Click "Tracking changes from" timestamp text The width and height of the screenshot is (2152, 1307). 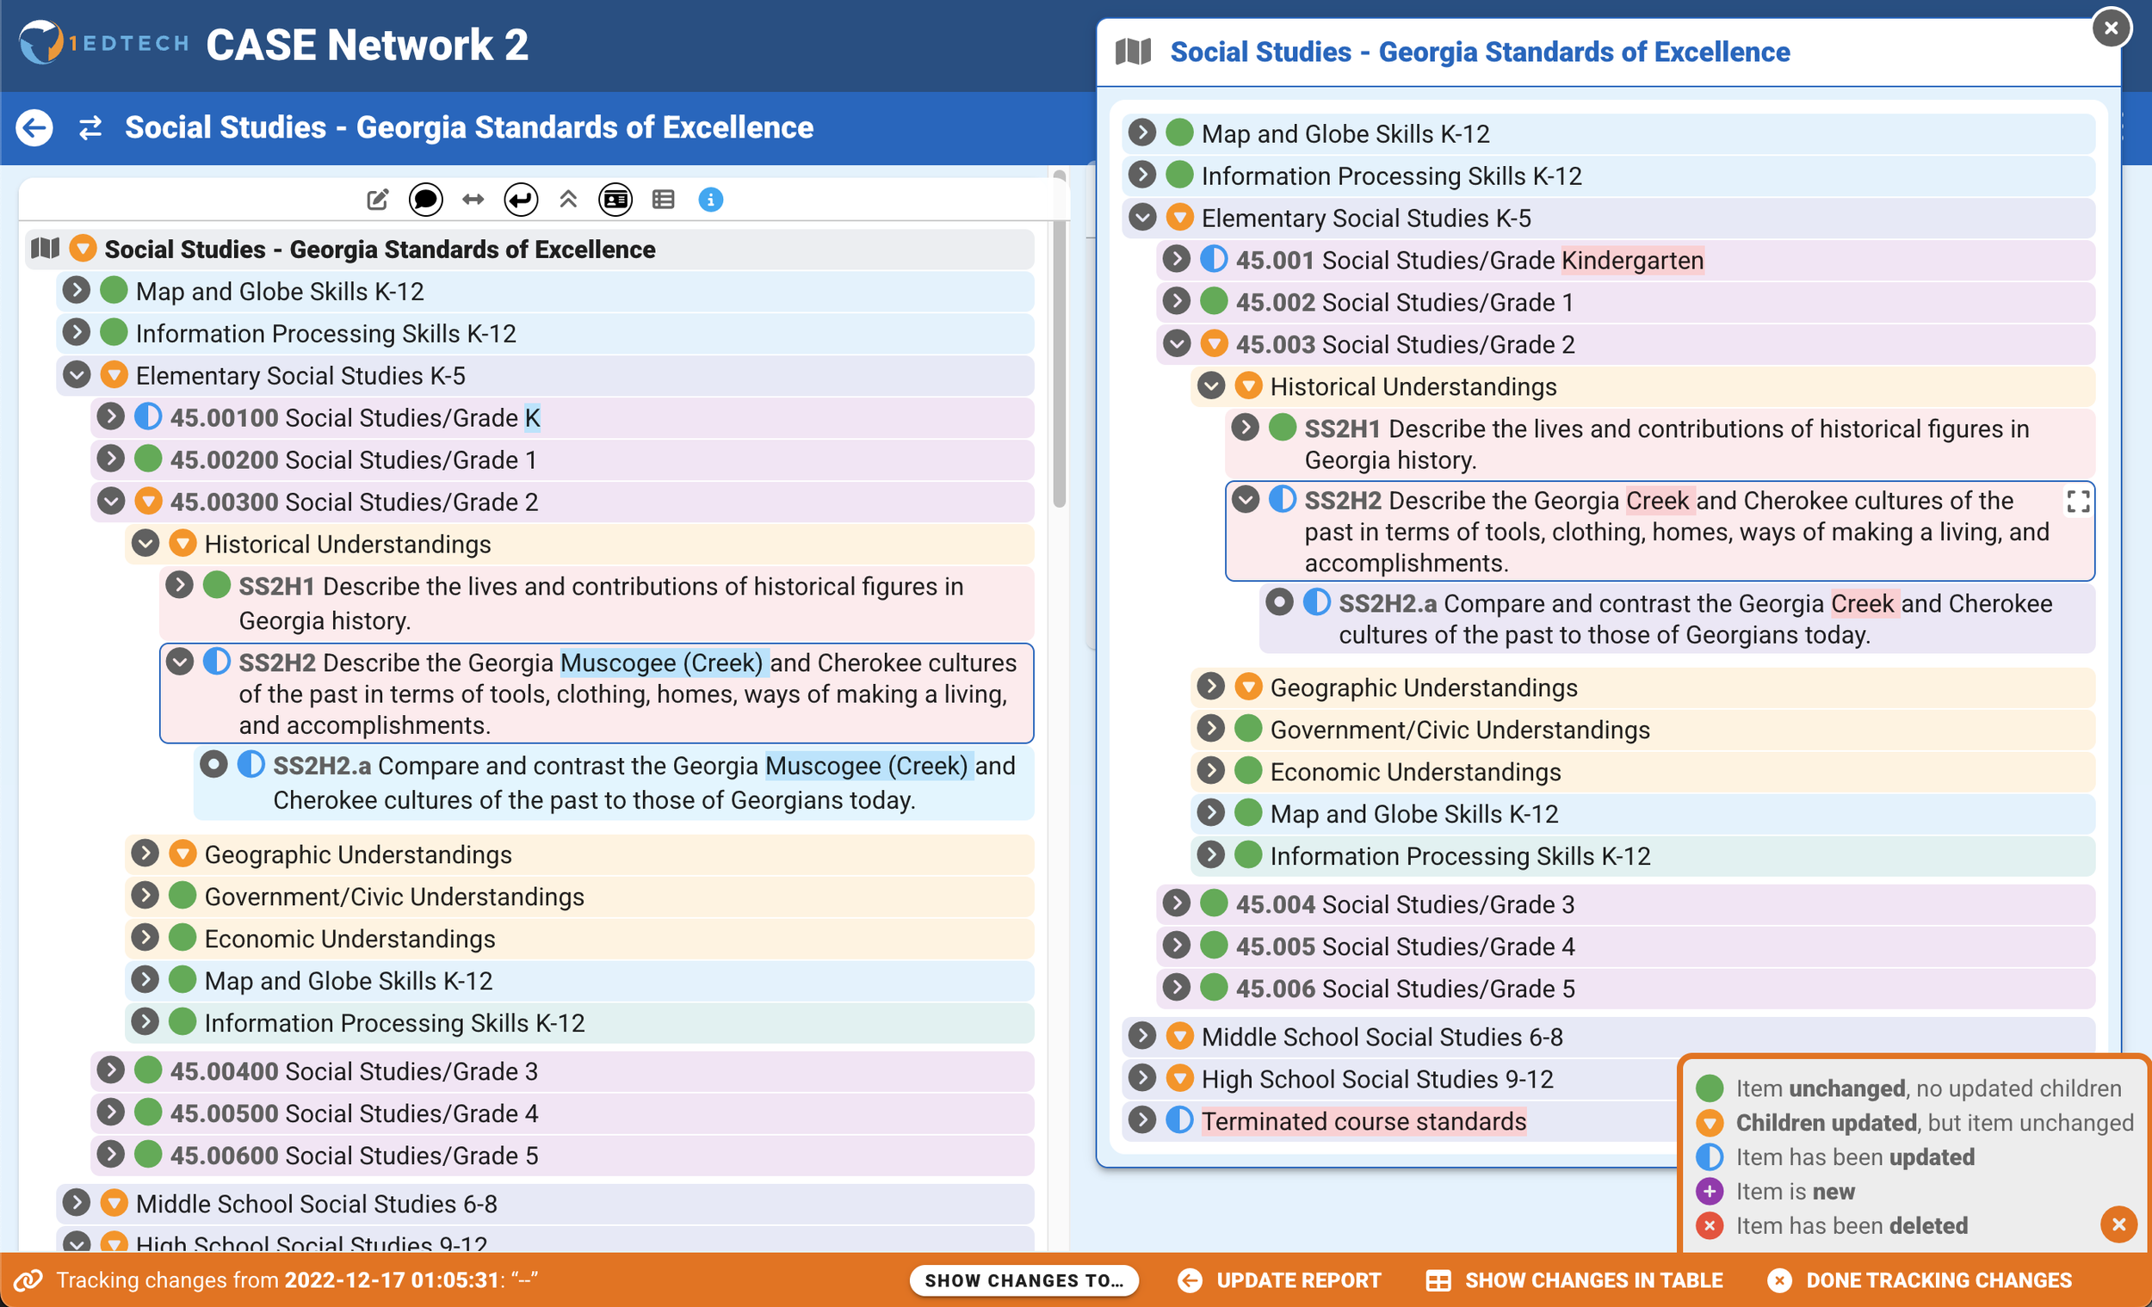297,1280
